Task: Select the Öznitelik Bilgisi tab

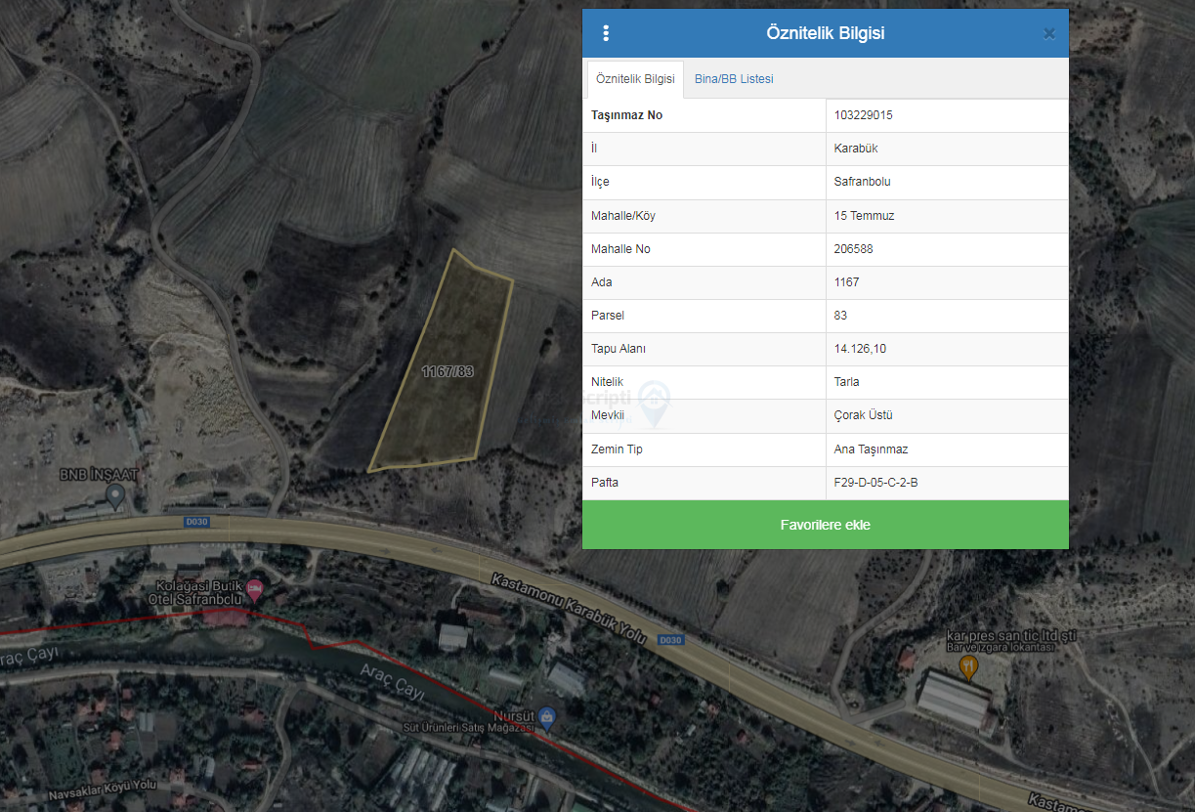Action: click(635, 79)
